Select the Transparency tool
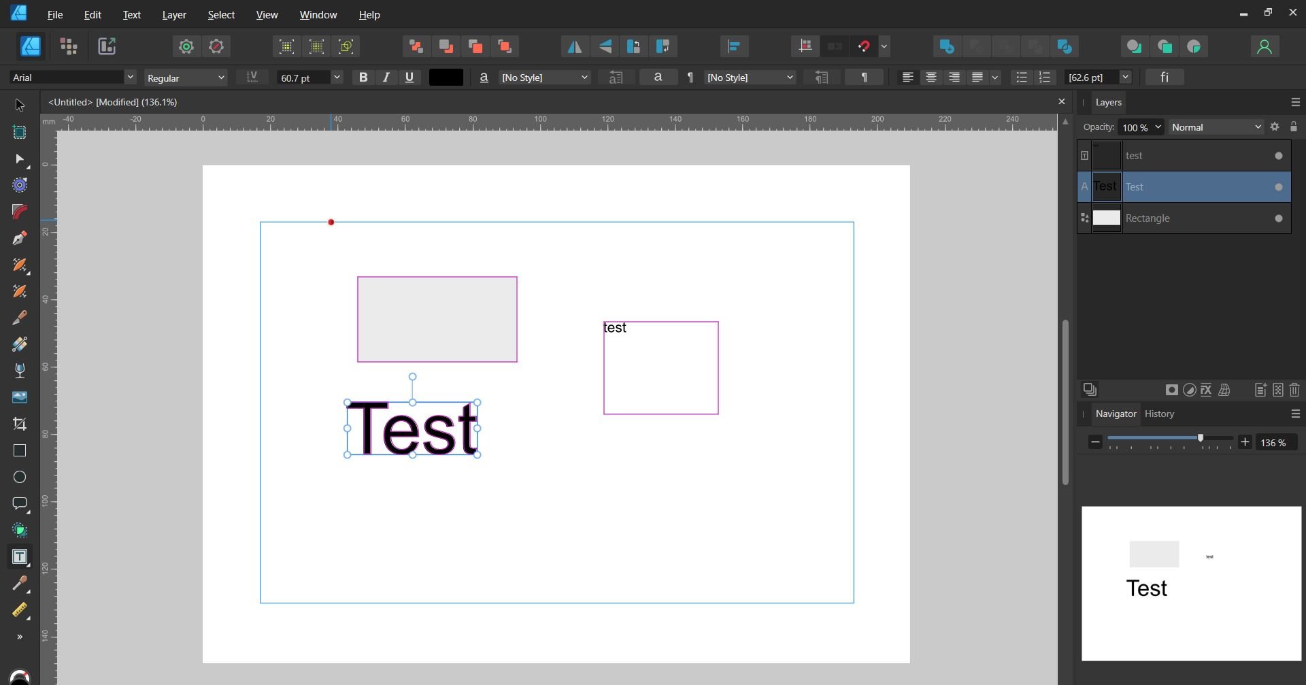 click(20, 371)
